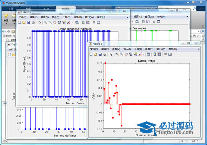Click Hide Plot Tools icon in Figure 5

(165, 54)
